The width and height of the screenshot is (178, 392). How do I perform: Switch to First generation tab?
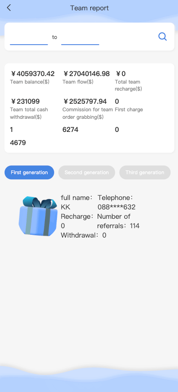(29, 172)
